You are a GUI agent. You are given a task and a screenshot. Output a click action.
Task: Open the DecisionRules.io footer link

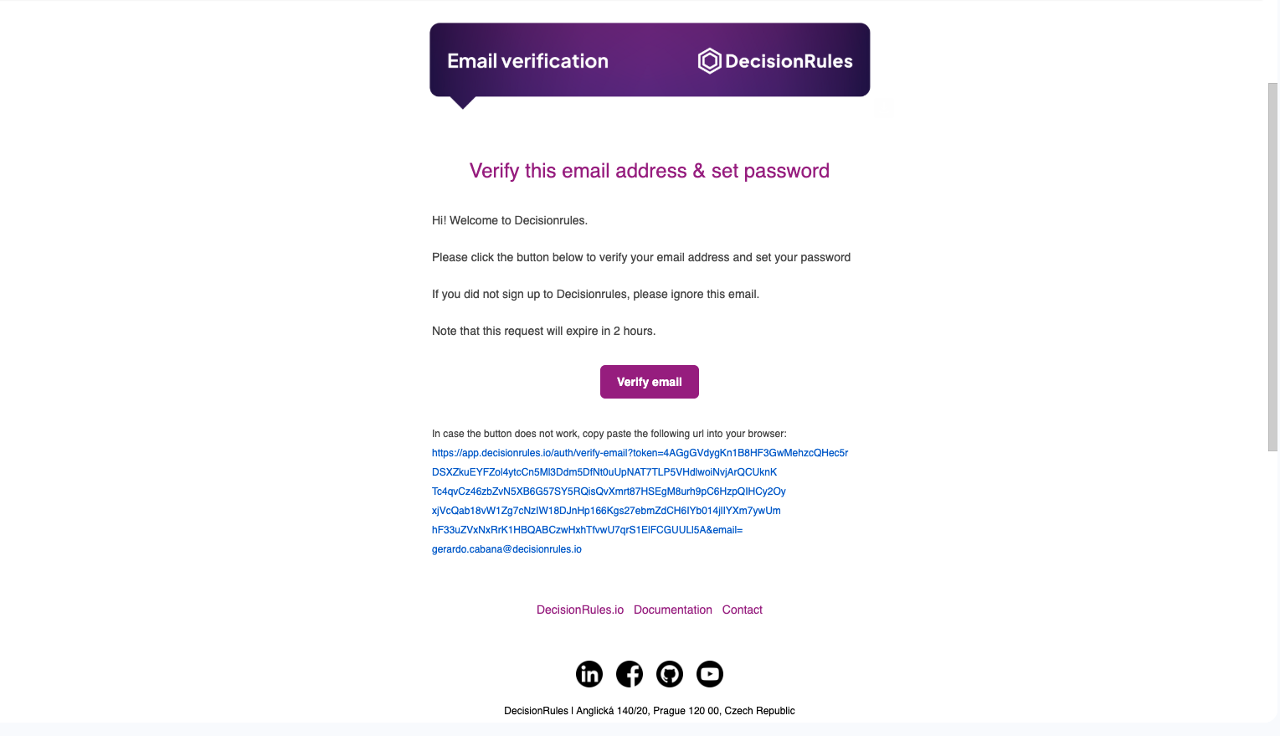[x=580, y=610]
